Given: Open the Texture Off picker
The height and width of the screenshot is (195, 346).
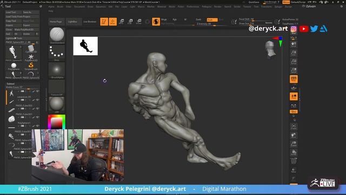Looking at the screenshot, I should [57, 88].
